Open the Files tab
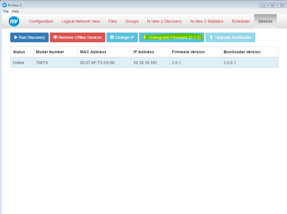The height and width of the screenshot is (214, 287). tap(113, 21)
